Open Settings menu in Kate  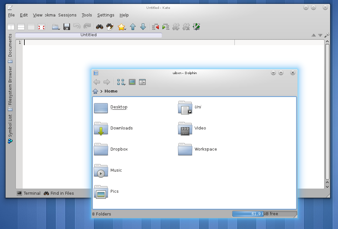[106, 15]
